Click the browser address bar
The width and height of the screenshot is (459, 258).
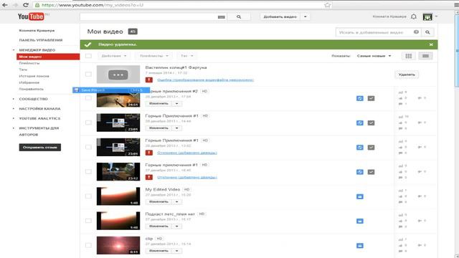(181, 5)
